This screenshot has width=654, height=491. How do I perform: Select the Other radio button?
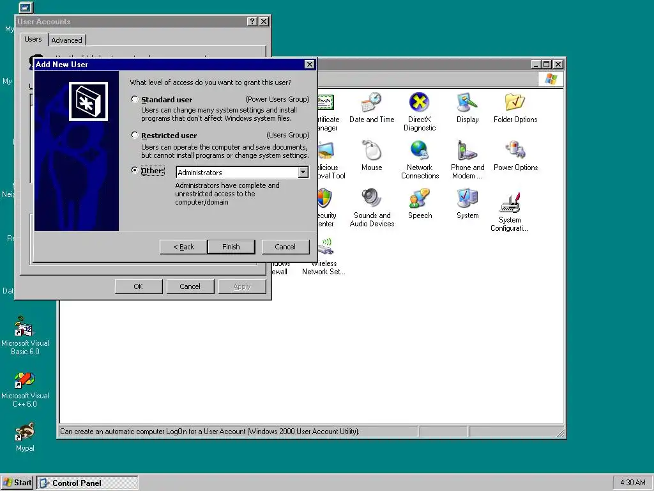coord(134,170)
